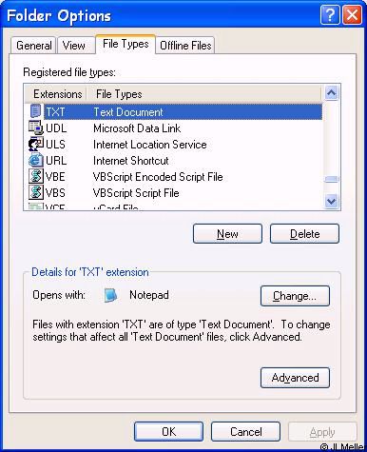Click Change to pick another program
The width and height of the screenshot is (367, 452).
point(295,296)
